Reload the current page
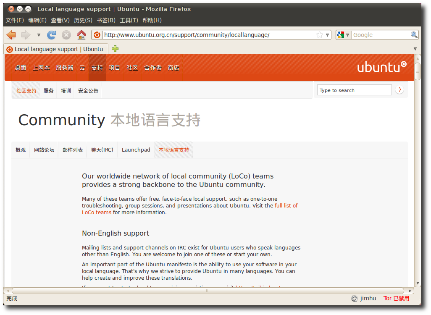This screenshot has width=431, height=315. [x=51, y=35]
